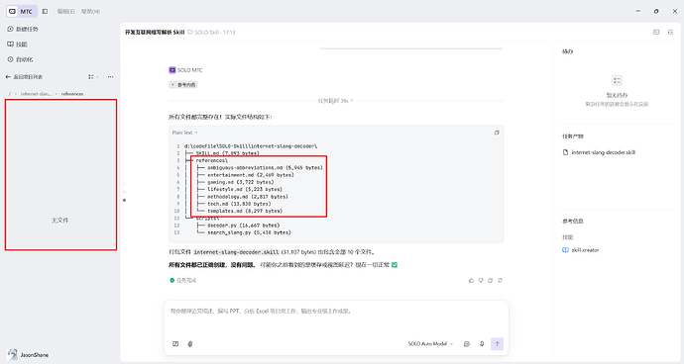Copy the code block contents
The image size is (684, 364).
pyautogui.click(x=497, y=133)
